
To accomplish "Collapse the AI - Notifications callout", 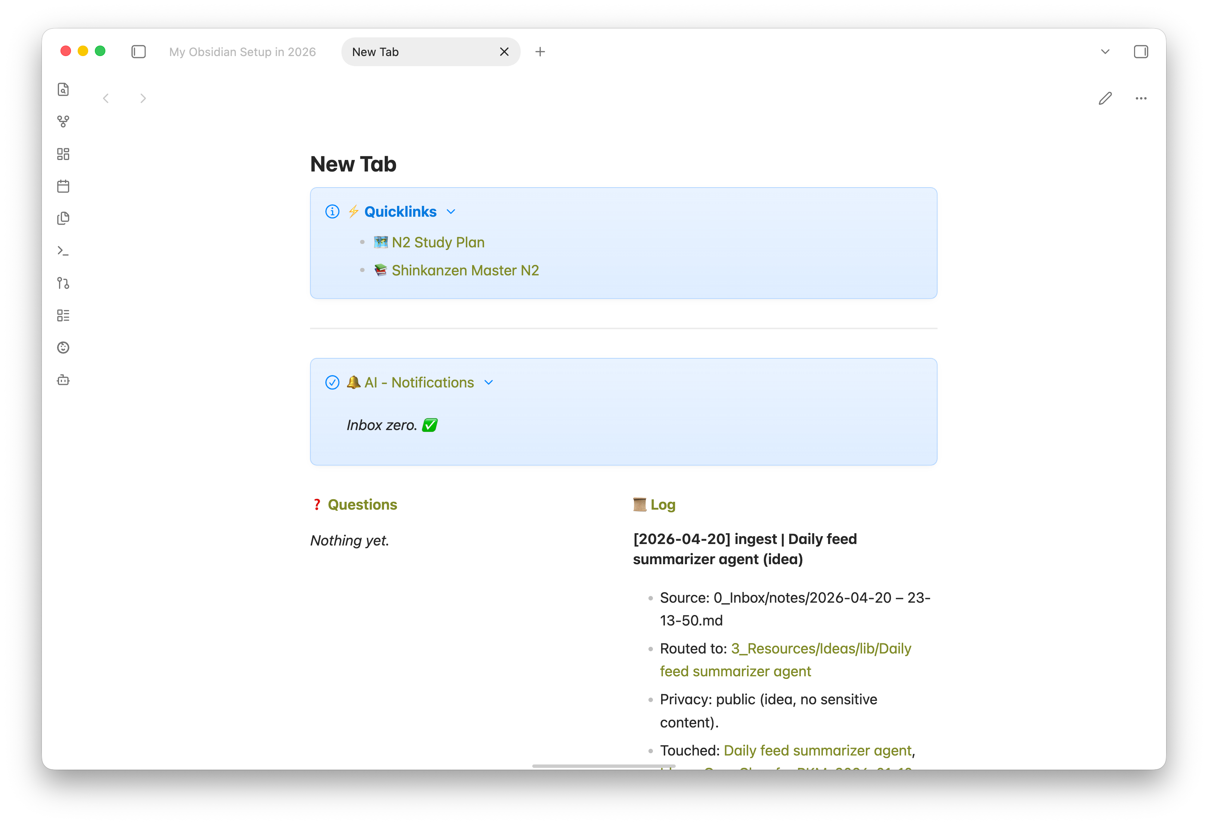I will (x=488, y=383).
